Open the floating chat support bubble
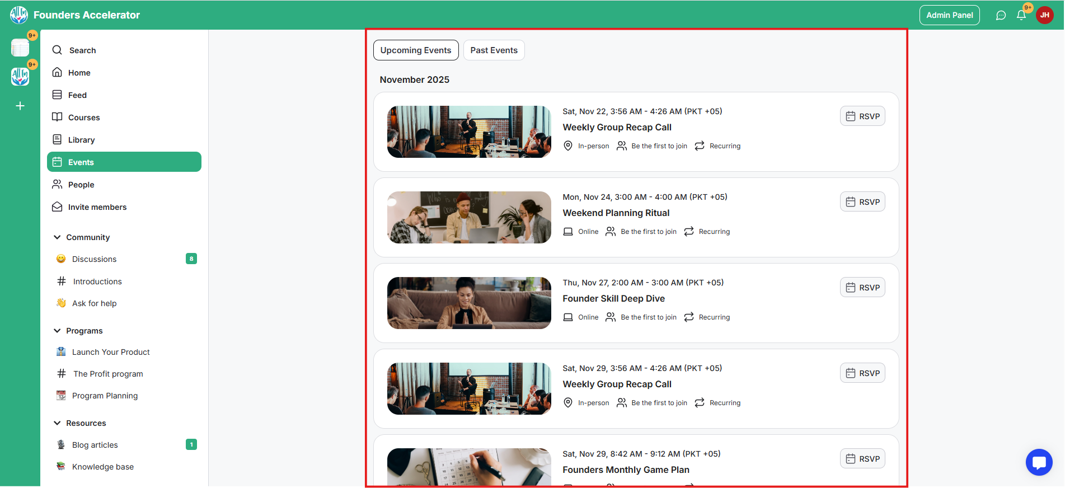This screenshot has height=488, width=1065. pyautogui.click(x=1039, y=462)
